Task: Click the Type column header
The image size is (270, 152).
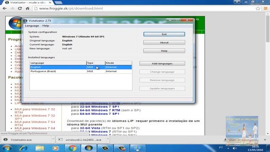Action: [96, 63]
